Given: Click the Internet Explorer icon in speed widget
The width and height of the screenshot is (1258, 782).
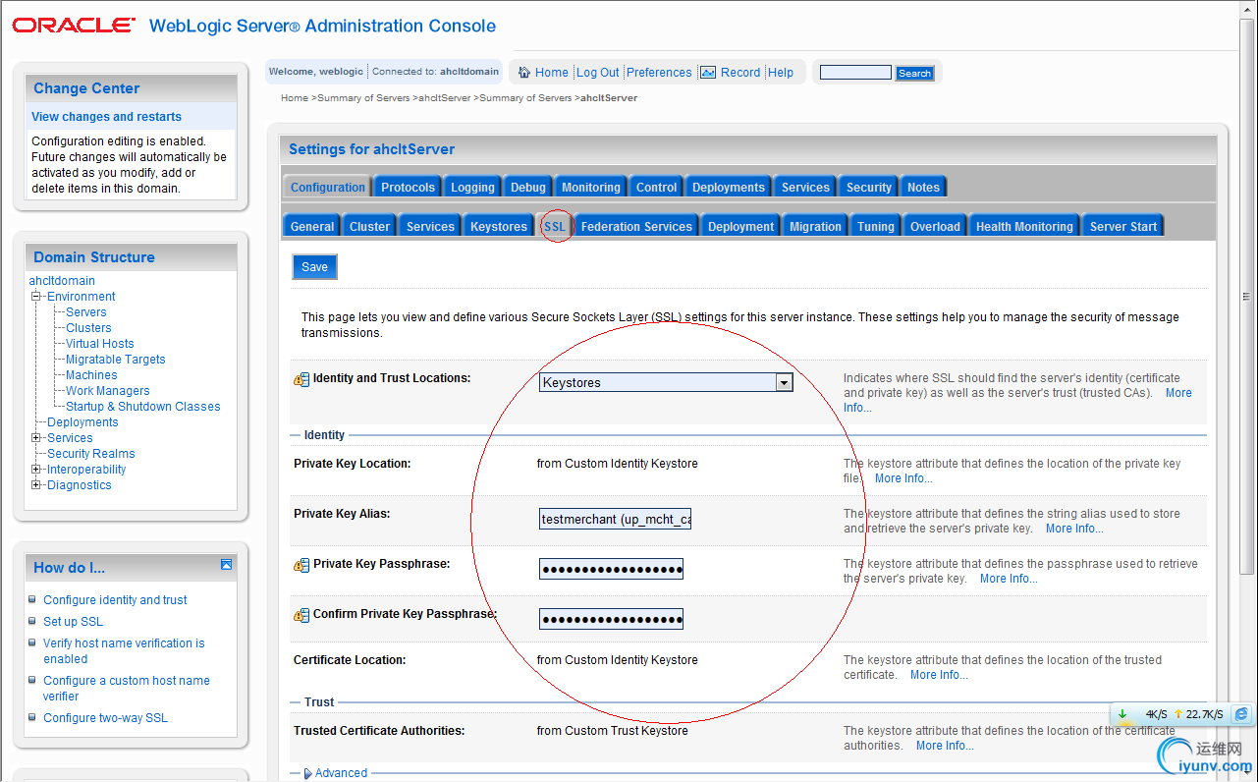Looking at the screenshot, I should (1241, 714).
